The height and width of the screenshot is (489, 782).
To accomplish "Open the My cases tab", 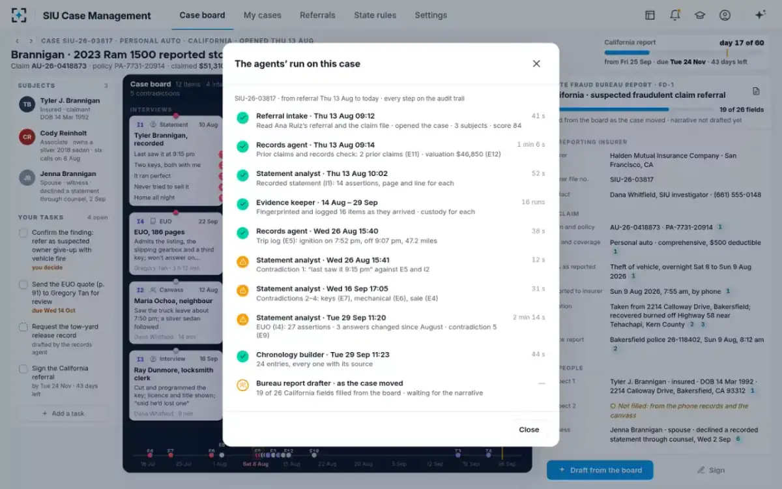I will tap(263, 15).
